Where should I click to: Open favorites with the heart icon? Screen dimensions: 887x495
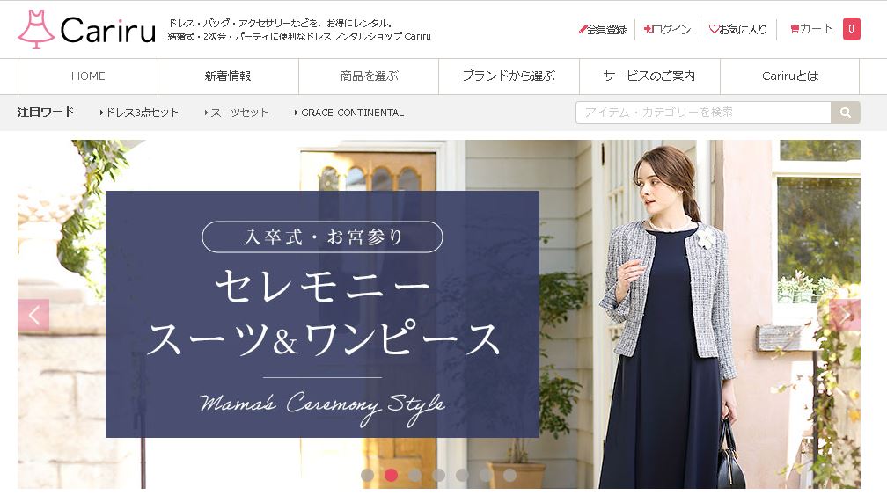[714, 29]
